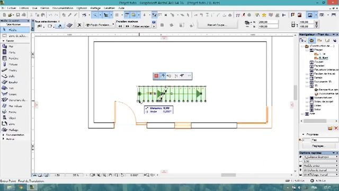Click the eyedropper pick-up parameters icon
Screen dimensions: 339x191
pyautogui.click(x=70, y=15)
